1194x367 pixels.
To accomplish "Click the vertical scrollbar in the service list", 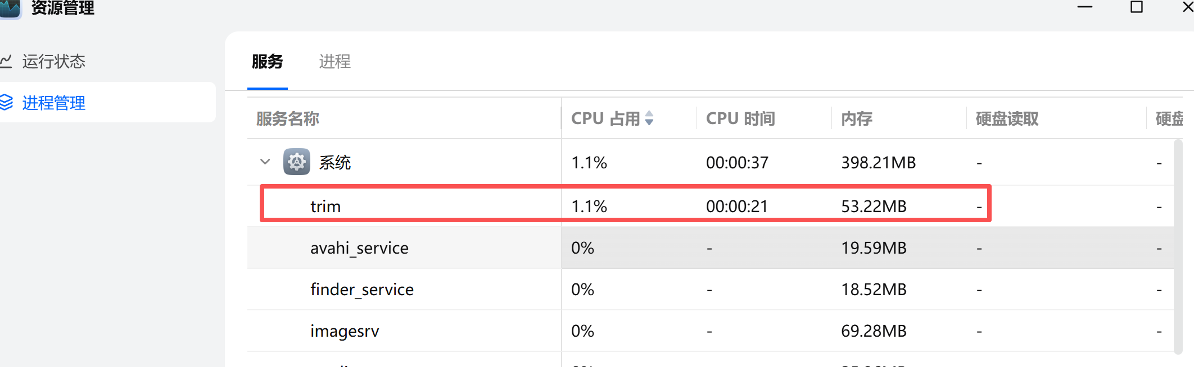I will (x=1178, y=247).
